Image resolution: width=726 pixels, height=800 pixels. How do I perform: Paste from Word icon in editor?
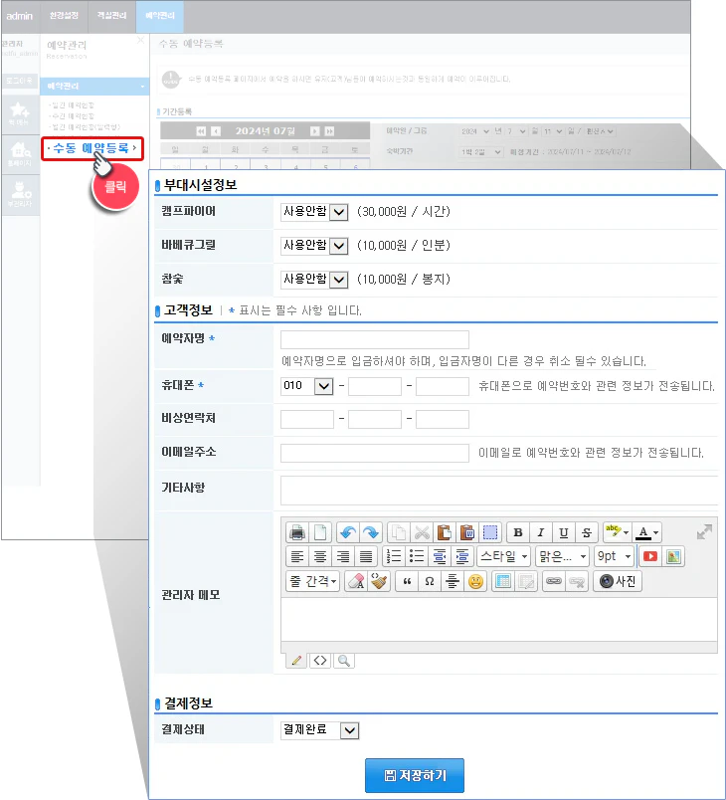pos(467,532)
